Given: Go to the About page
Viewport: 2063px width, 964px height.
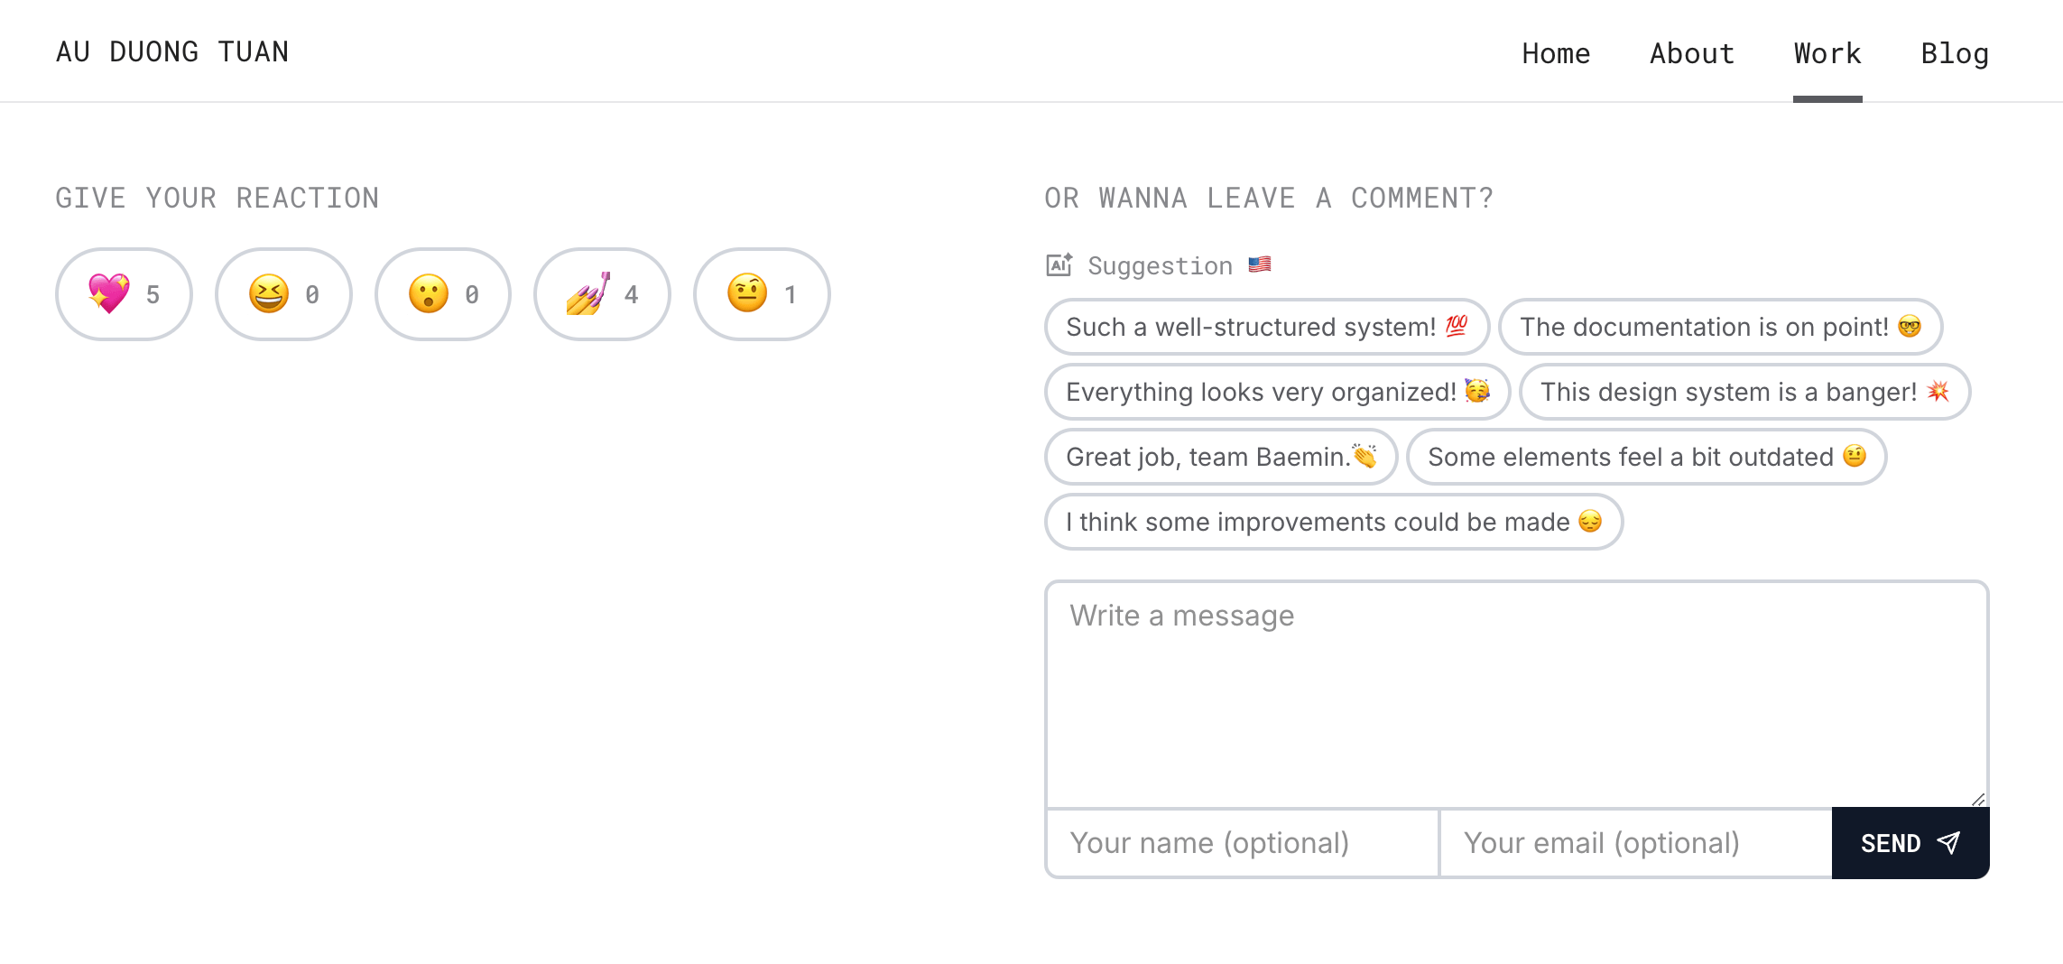Looking at the screenshot, I should click(1692, 53).
